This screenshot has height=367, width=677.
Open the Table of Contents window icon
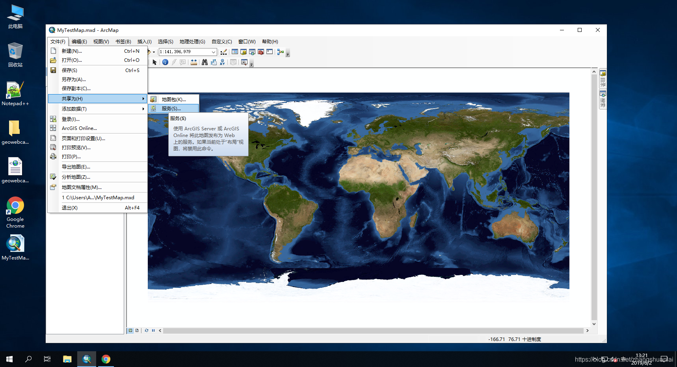(235, 52)
